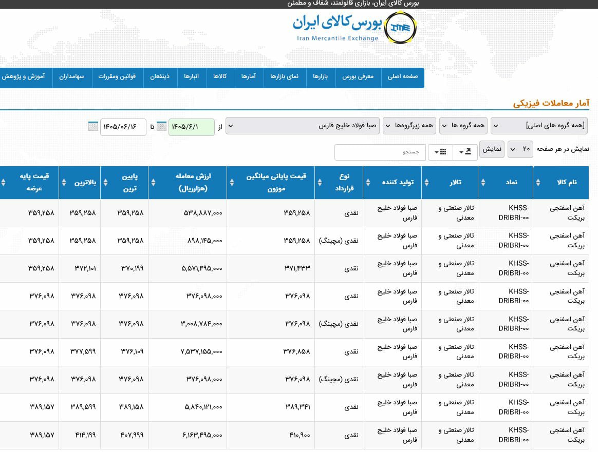This screenshot has width=598, height=452.
Task: Open the calendar picker for the start date
Action: (x=162, y=126)
